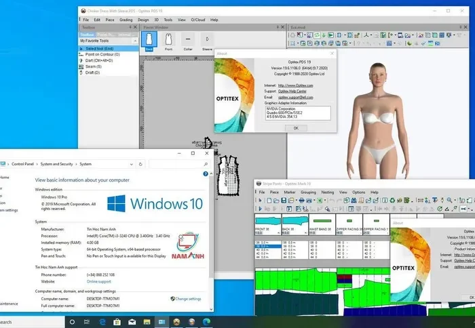Open the http://www.Optitex.com link
This screenshot has height=328, width=475.
[x=295, y=85]
